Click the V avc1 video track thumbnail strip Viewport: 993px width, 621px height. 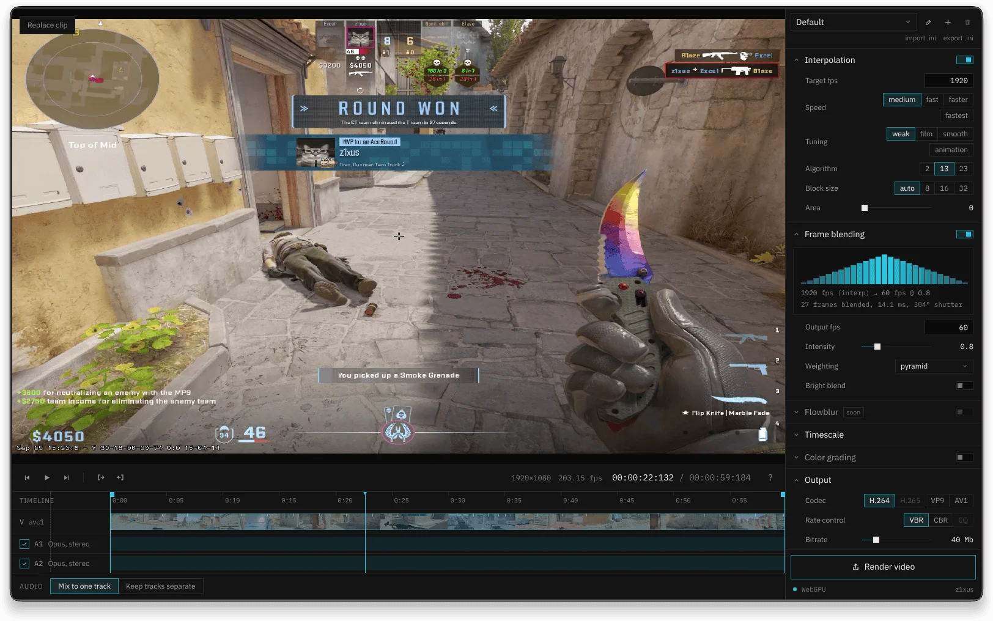[x=447, y=522]
